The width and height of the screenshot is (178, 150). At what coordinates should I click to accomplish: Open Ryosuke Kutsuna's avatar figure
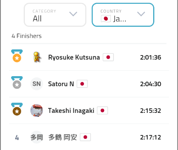[37, 57]
